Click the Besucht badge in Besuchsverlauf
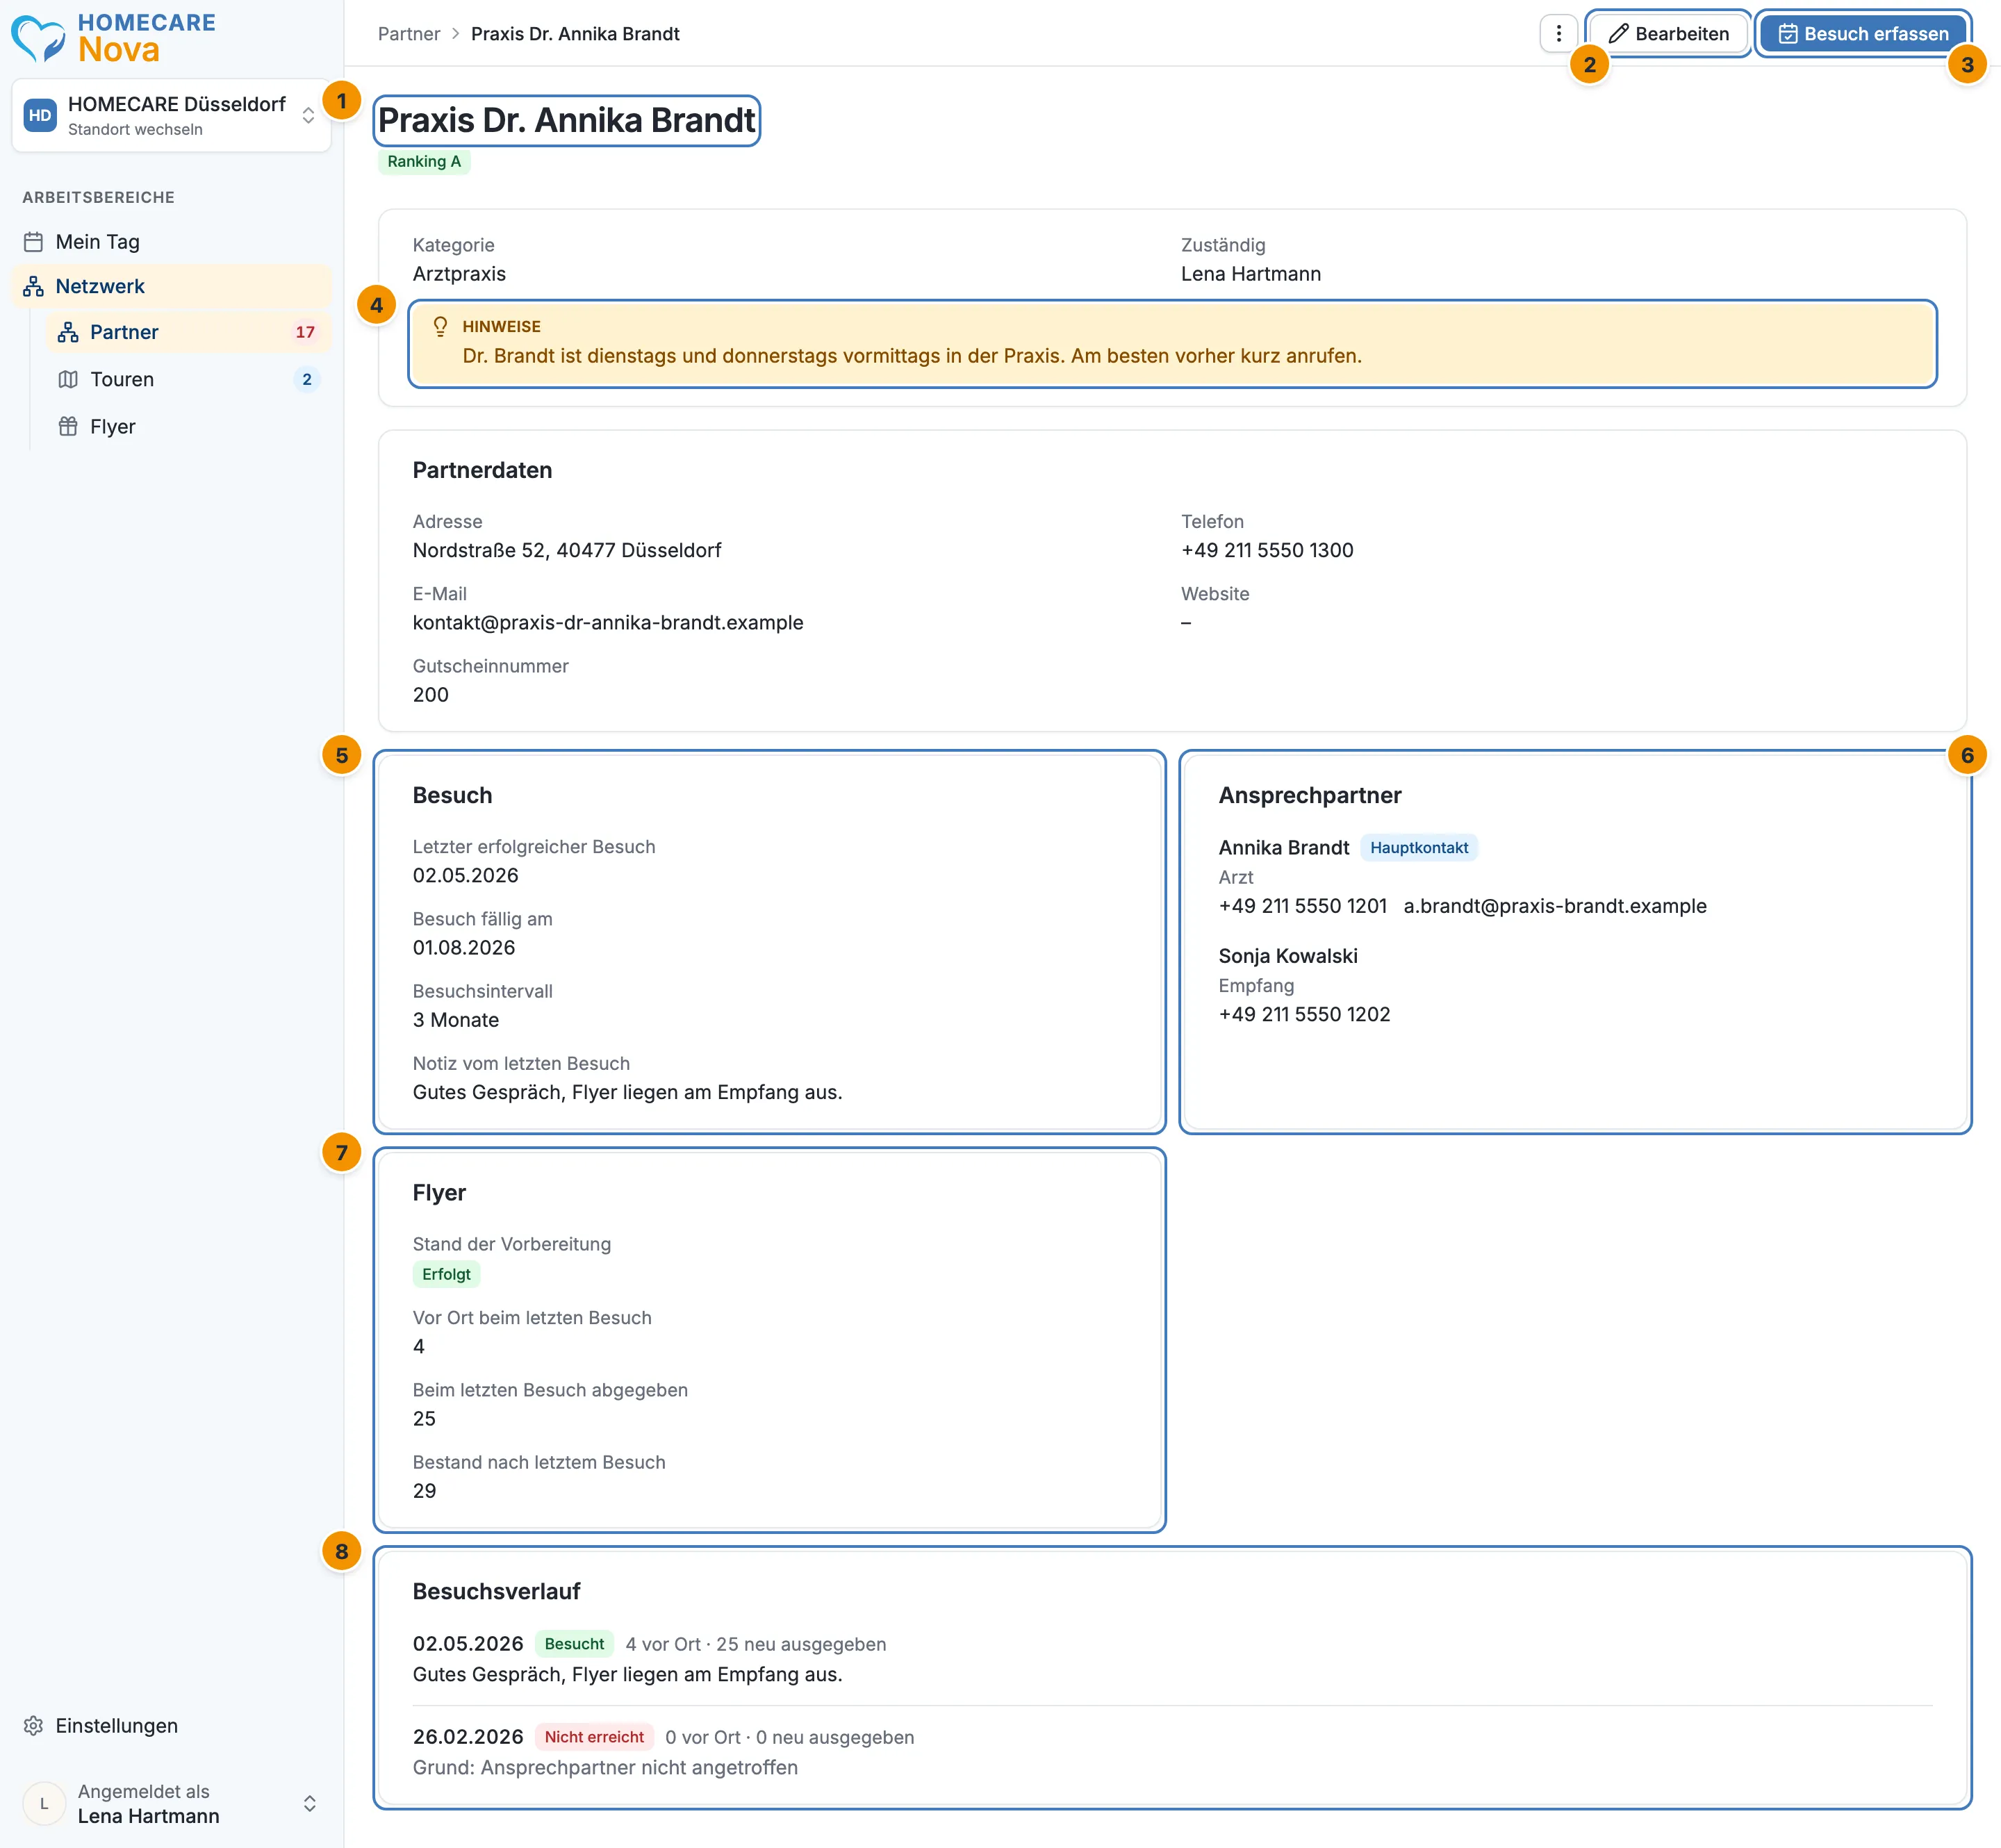 574,1644
